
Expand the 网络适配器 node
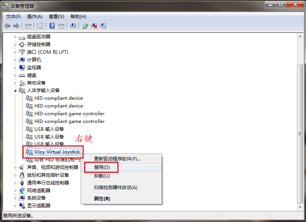pos(15,190)
